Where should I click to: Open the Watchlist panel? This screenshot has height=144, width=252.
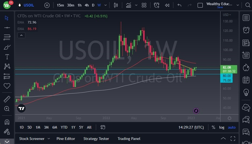coord(246,18)
